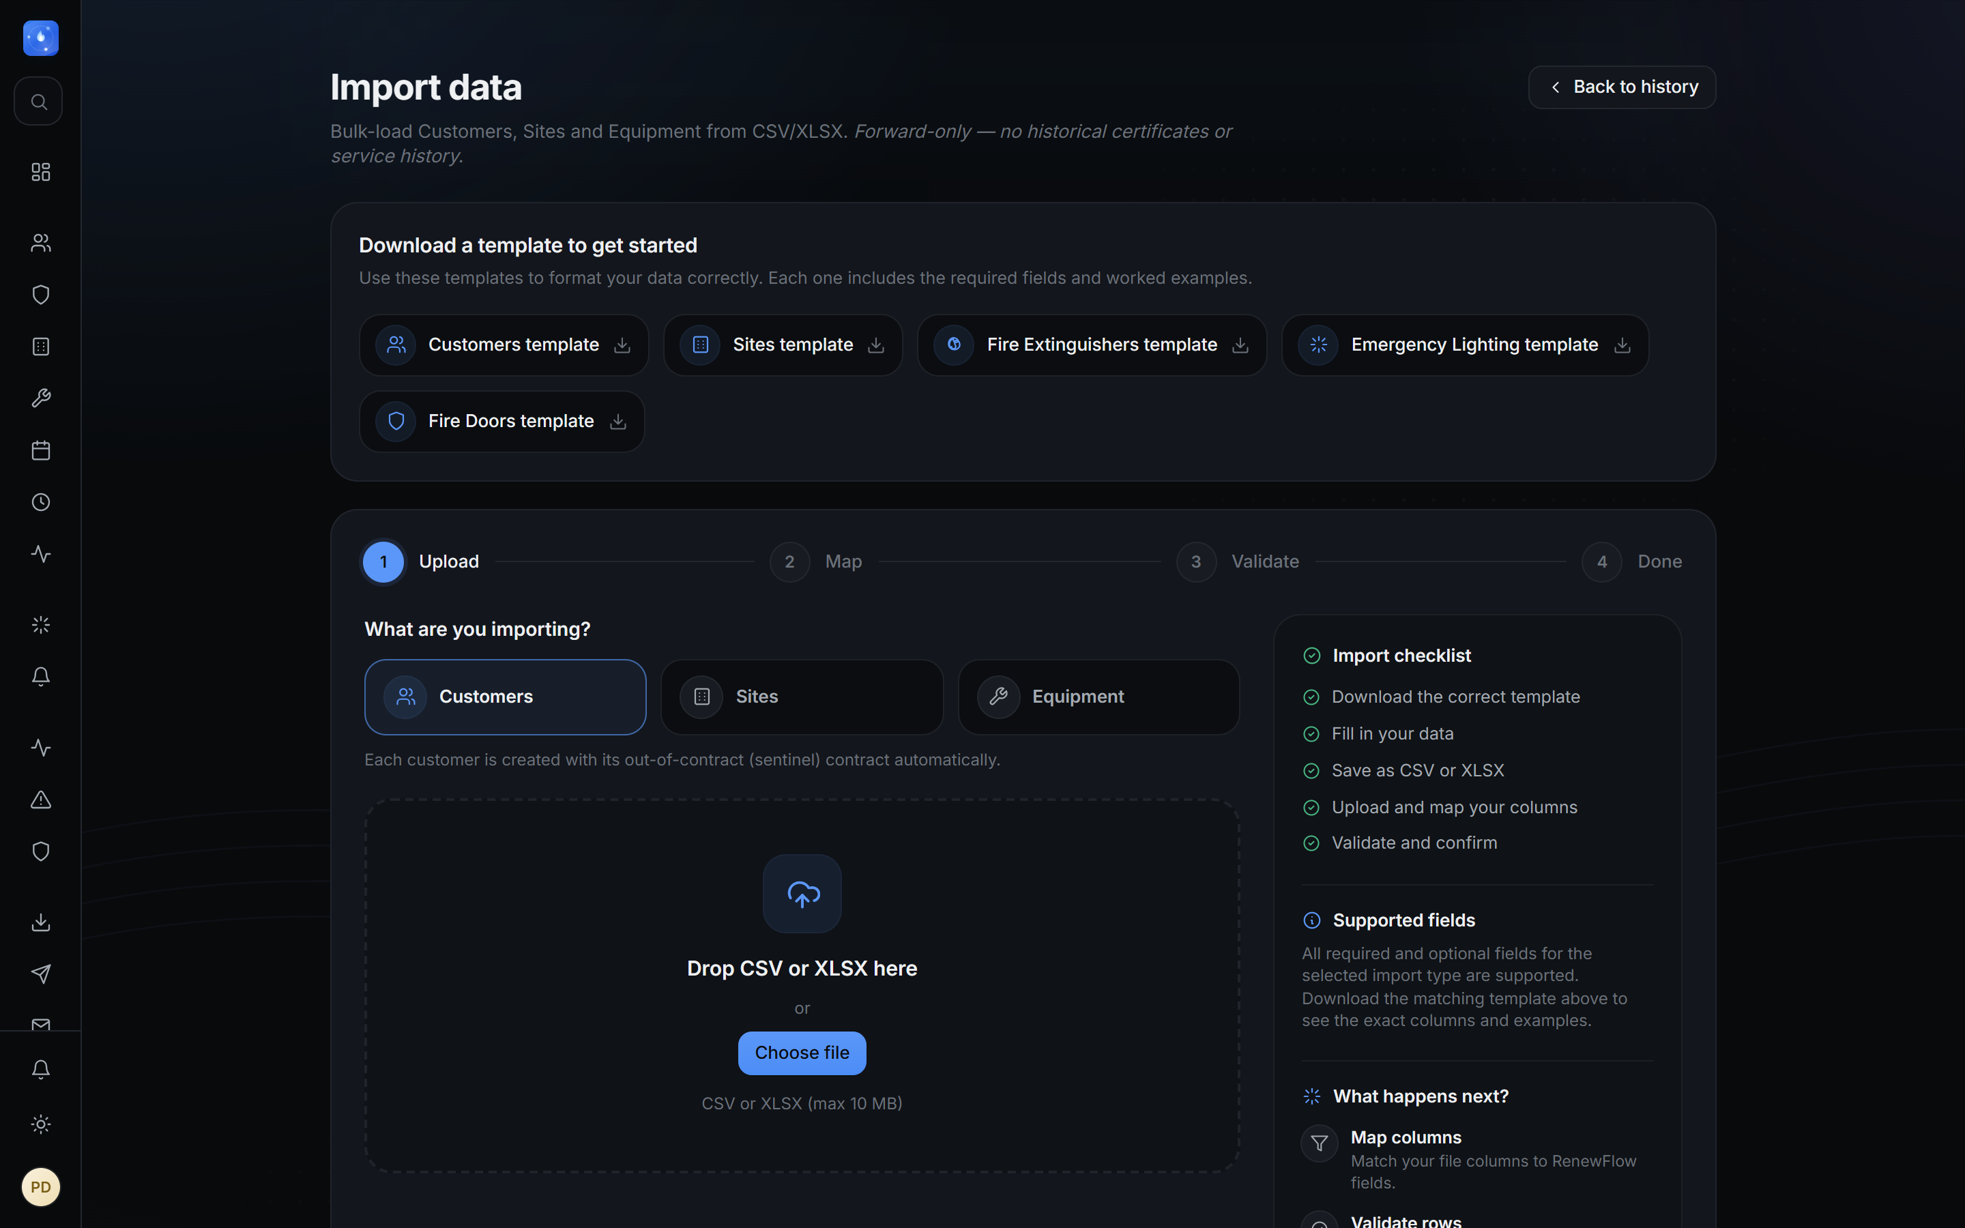Click the shield icon just below the people icon
Viewport: 1965px width, 1228px height.
click(x=41, y=295)
